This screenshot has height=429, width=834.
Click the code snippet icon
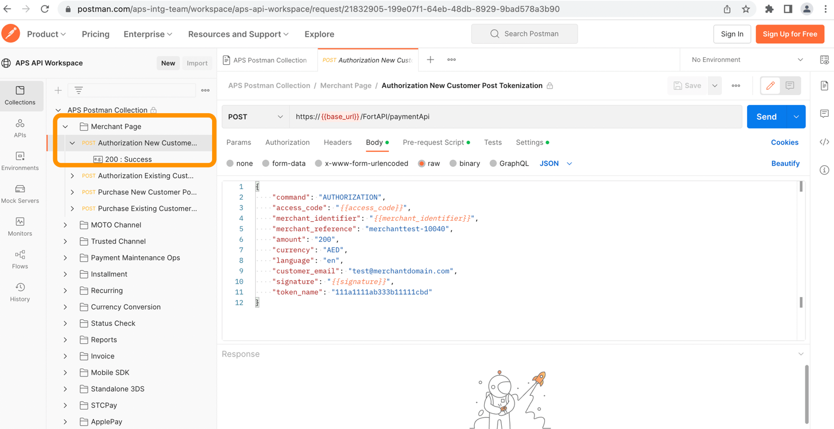pyautogui.click(x=824, y=142)
